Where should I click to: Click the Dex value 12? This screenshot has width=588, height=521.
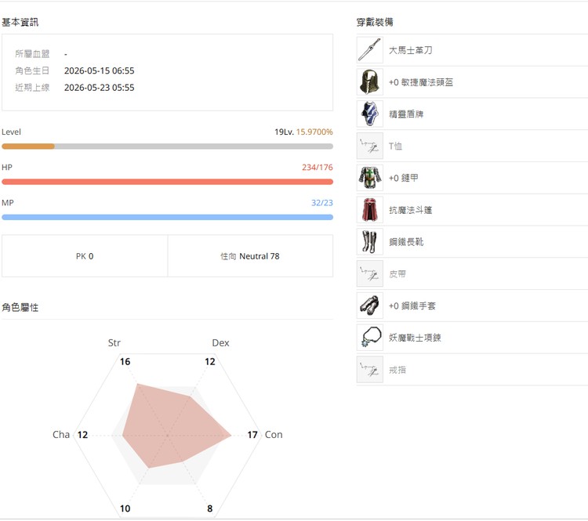(209, 362)
